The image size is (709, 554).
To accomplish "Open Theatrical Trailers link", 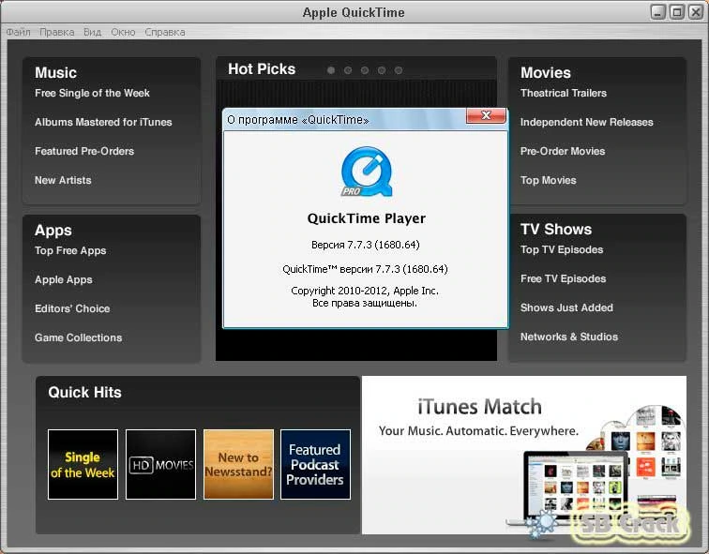I will tap(564, 93).
